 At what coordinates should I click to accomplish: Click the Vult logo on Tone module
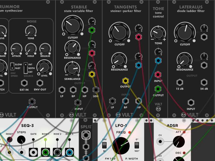158,109
